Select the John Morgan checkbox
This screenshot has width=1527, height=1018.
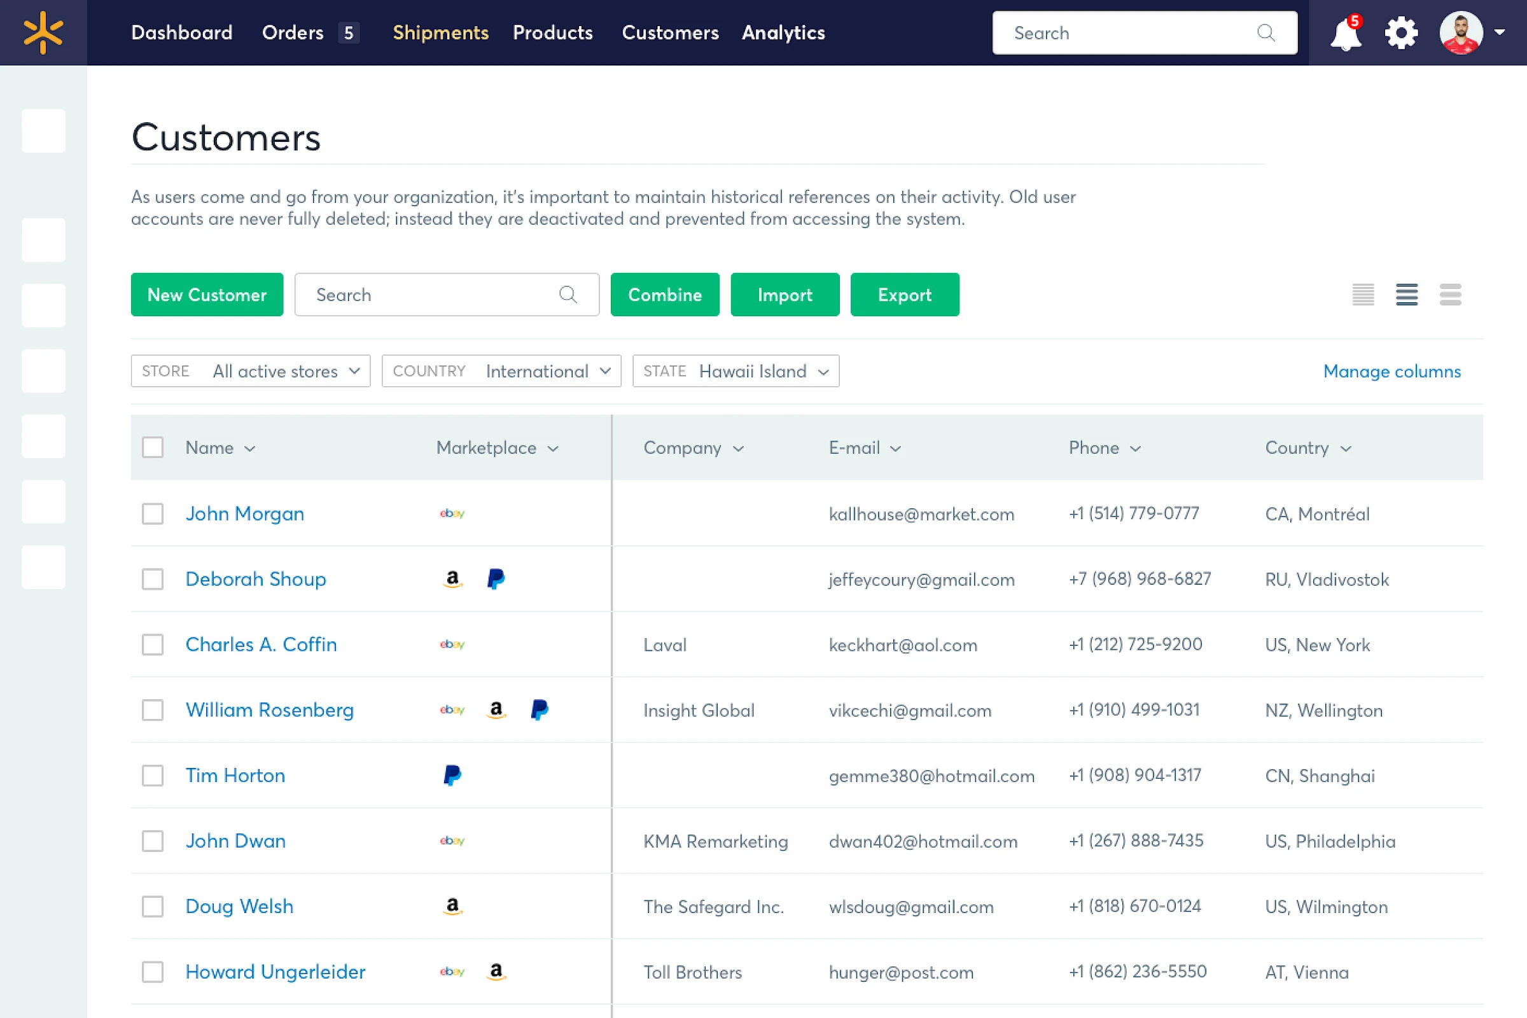point(153,513)
